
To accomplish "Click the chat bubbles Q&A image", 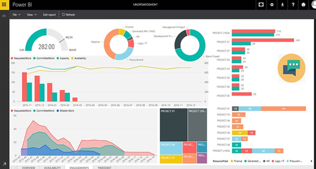I will coord(291,68).
